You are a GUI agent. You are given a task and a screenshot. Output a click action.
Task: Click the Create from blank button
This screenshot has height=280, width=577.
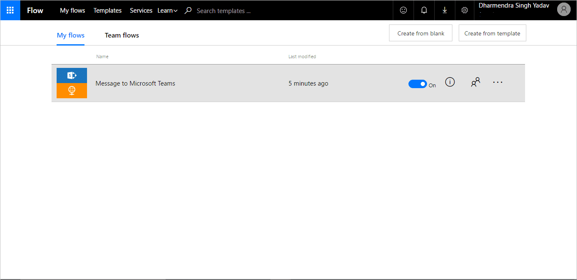click(x=421, y=33)
